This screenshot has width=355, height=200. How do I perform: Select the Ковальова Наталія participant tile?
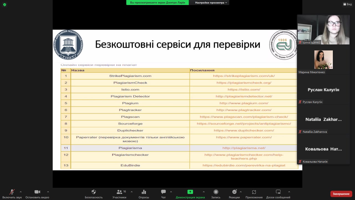(323, 149)
